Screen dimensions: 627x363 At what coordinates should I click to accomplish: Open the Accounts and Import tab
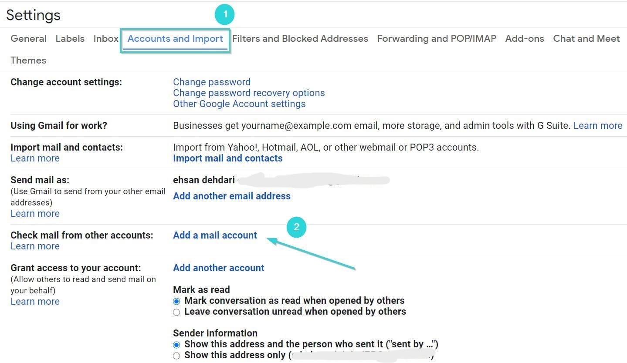(x=175, y=39)
